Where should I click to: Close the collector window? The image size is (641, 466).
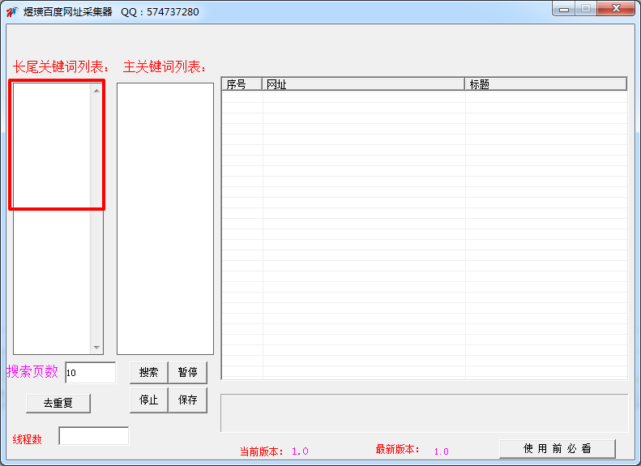point(616,9)
